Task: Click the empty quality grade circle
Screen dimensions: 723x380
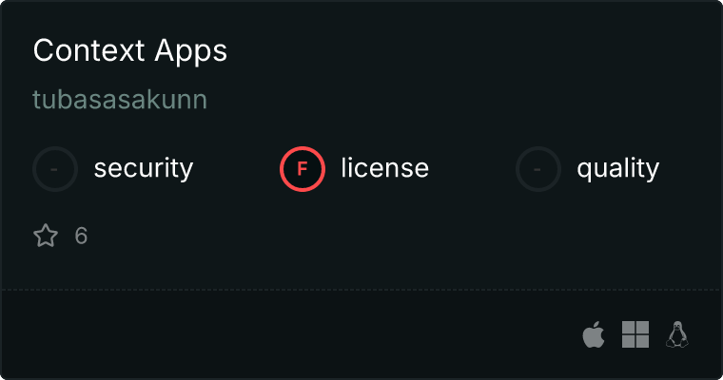Action: (538, 169)
